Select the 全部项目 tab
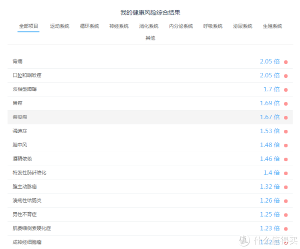This screenshot has width=300, height=249. pos(28,26)
